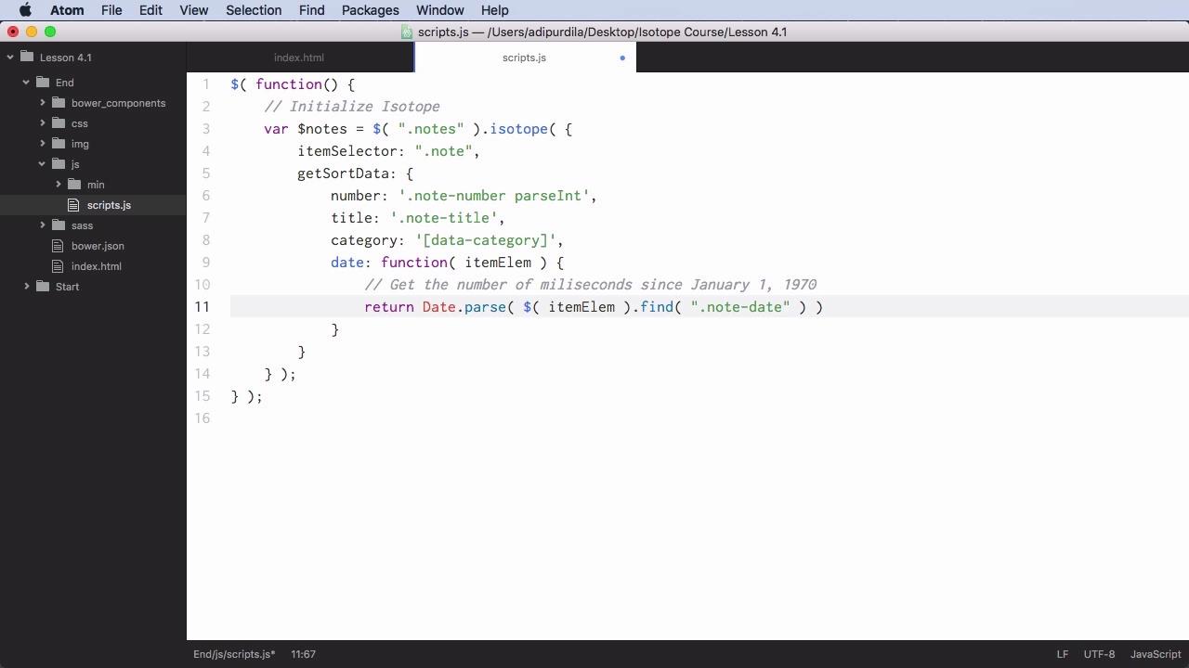Screen dimensions: 1189x668
Task: Place cursor on 'getSortData' in line 5
Action: (x=343, y=173)
